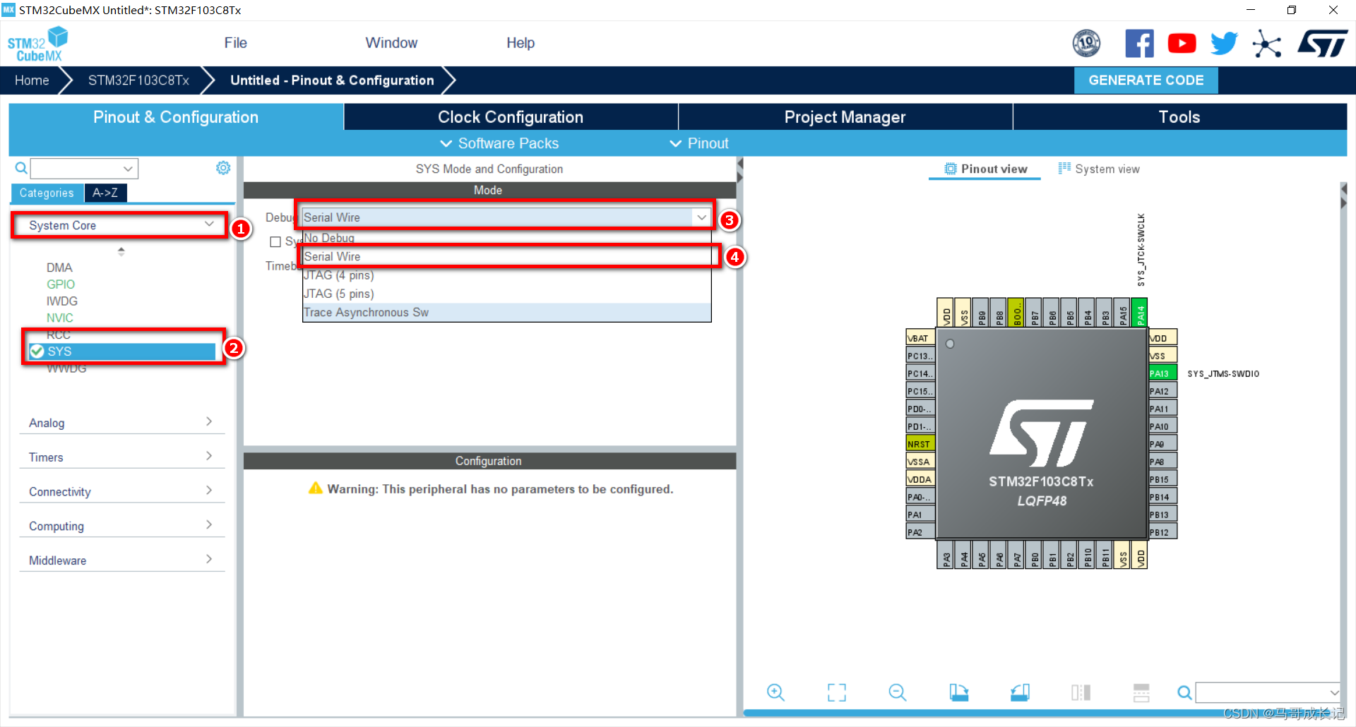This screenshot has height=727, width=1356.
Task: Open the Help menu
Action: coord(521,43)
